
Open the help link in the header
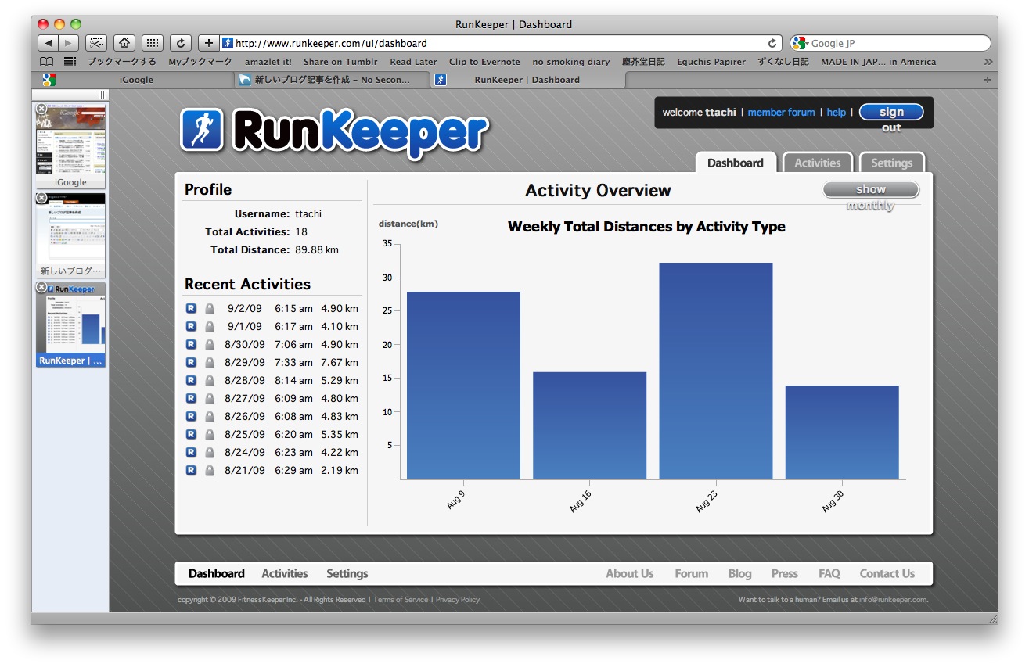tap(837, 113)
